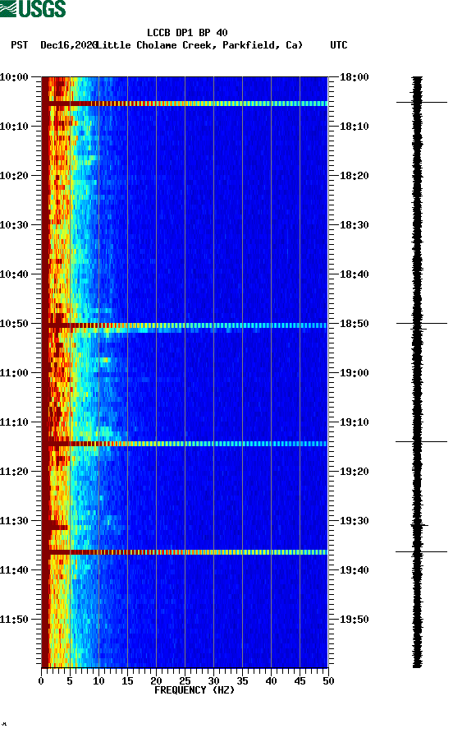
Task: Click the 10:50 PST time label
Action: pyautogui.click(x=14, y=324)
